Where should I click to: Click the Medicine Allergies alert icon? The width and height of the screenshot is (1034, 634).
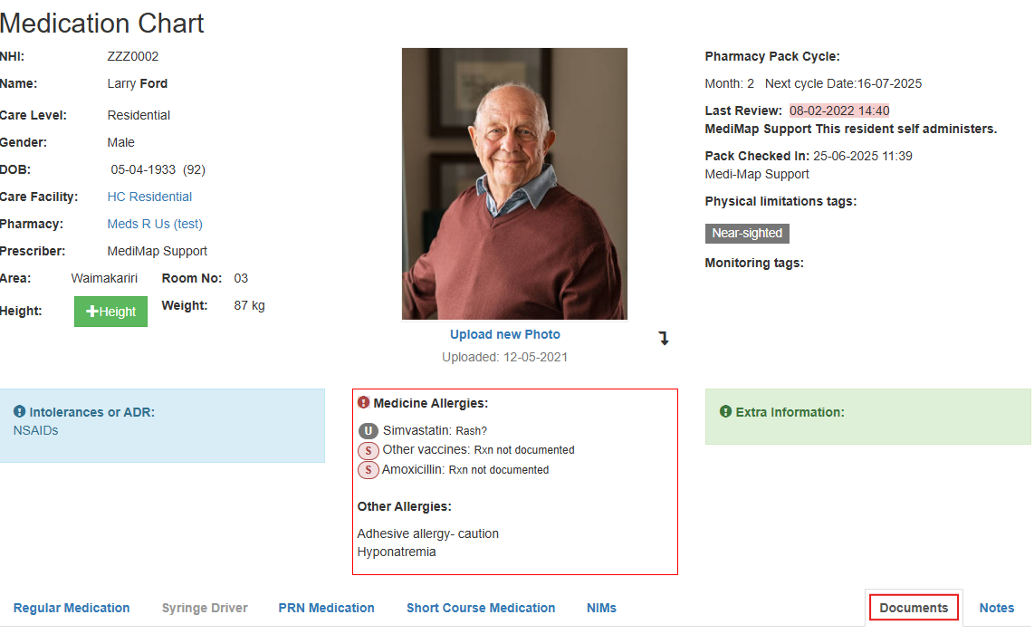click(364, 403)
